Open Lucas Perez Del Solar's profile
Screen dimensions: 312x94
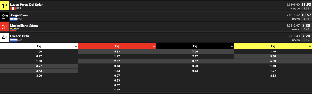[x=26, y=5]
